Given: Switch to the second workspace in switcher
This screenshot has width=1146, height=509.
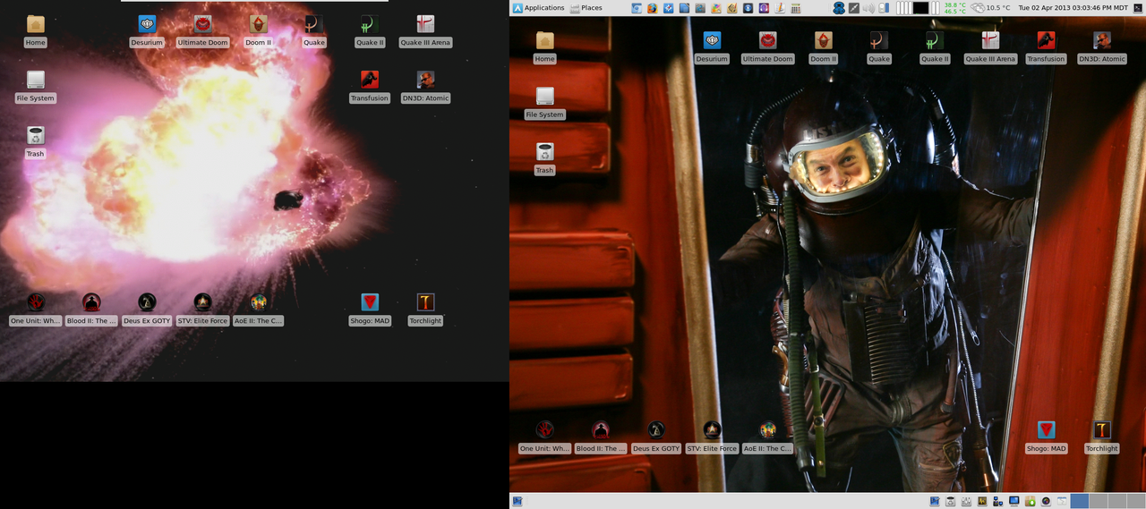Looking at the screenshot, I should tap(1099, 501).
